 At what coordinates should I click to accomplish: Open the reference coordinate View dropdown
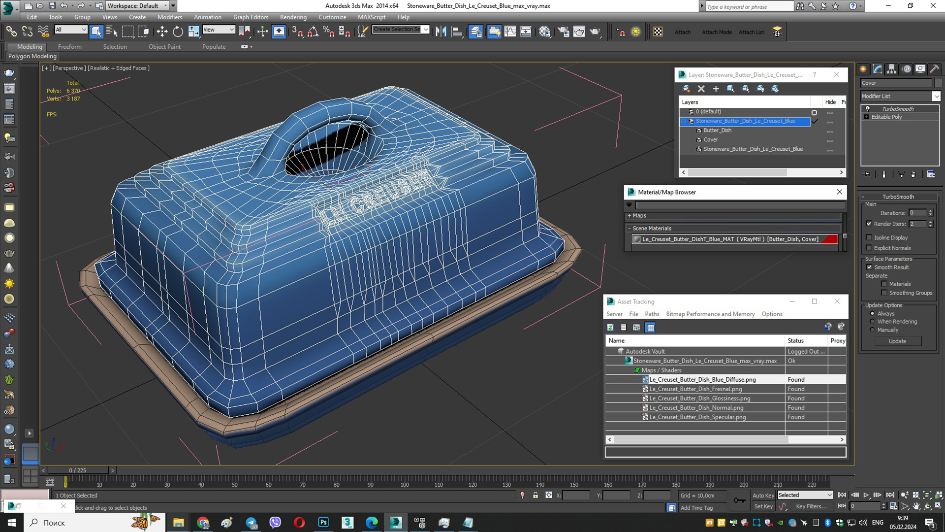coord(219,30)
